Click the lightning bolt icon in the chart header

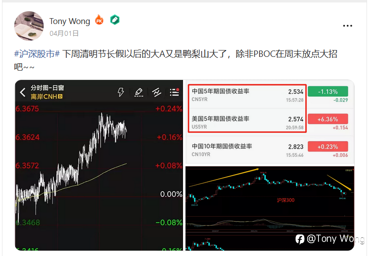pyautogui.click(x=121, y=92)
